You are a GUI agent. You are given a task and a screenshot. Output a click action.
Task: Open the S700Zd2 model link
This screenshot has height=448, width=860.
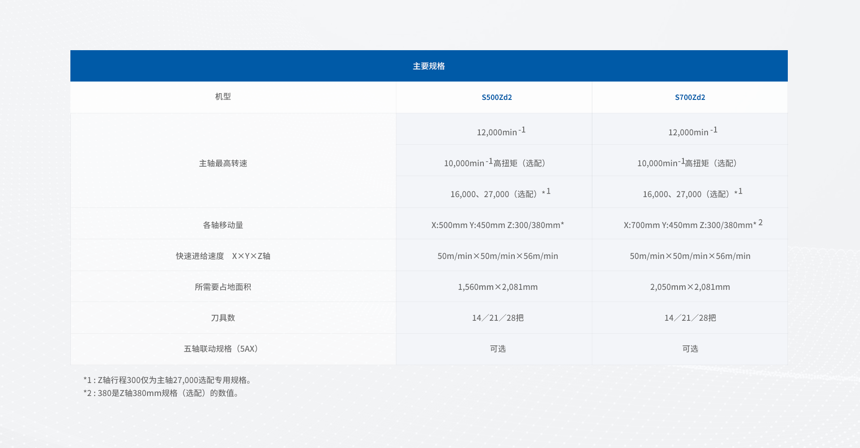(690, 97)
